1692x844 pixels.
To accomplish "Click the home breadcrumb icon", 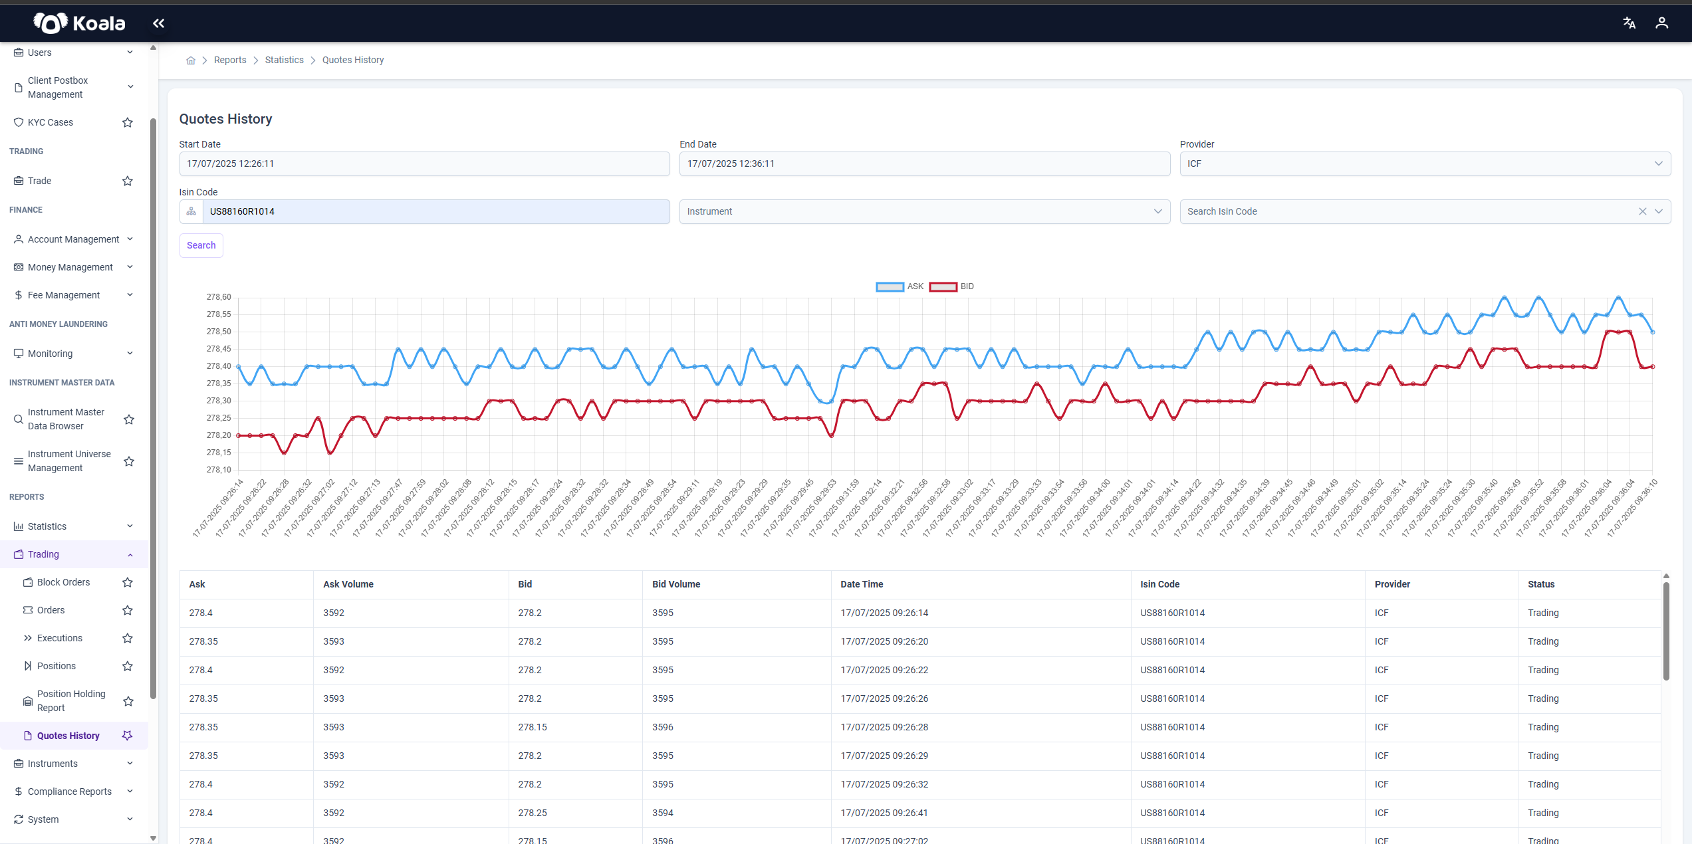I will (x=191, y=60).
